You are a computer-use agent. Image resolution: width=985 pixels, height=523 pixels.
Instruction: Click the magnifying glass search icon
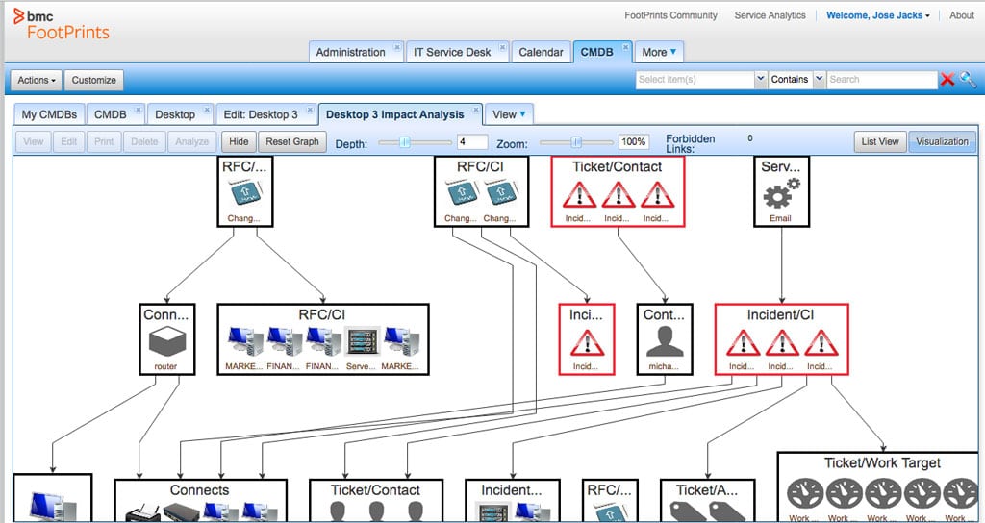(968, 79)
